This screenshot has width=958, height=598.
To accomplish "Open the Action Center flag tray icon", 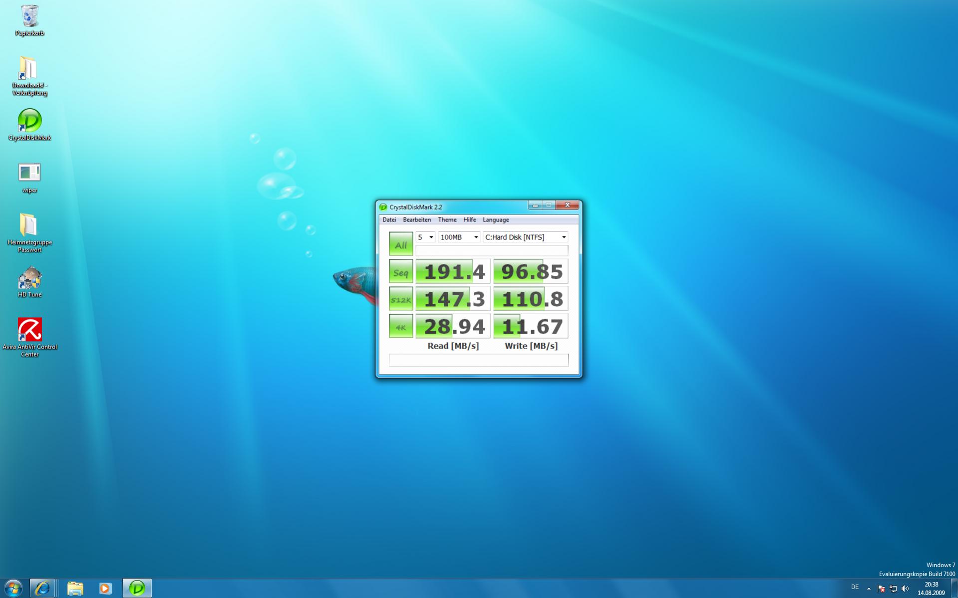I will (881, 589).
